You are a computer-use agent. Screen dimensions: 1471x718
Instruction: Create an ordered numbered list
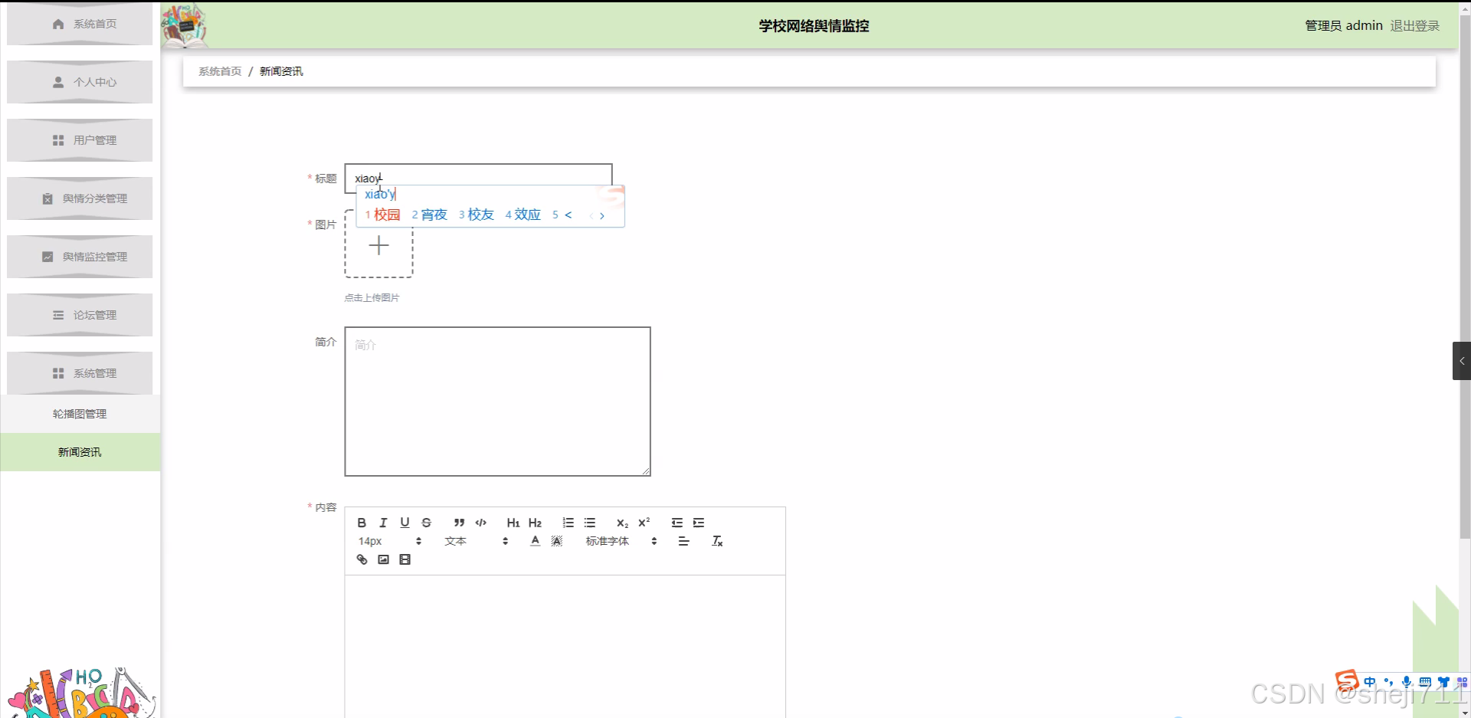[568, 523]
